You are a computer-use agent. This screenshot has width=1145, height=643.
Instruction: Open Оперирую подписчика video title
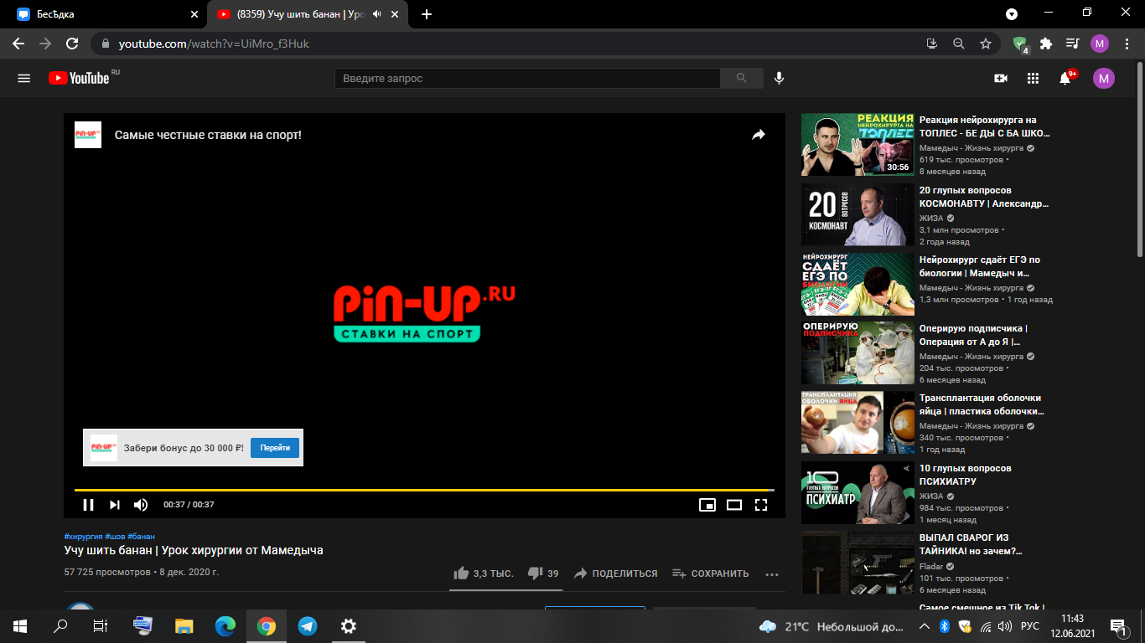pos(974,335)
